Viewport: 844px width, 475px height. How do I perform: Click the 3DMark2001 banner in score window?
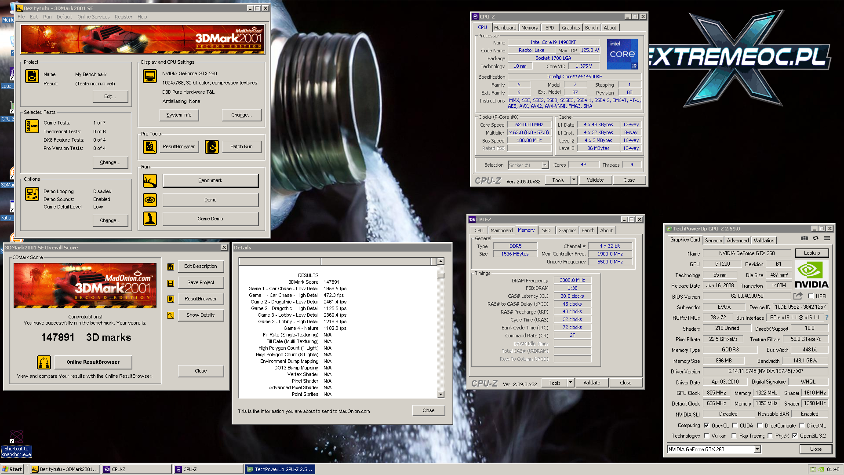point(85,285)
